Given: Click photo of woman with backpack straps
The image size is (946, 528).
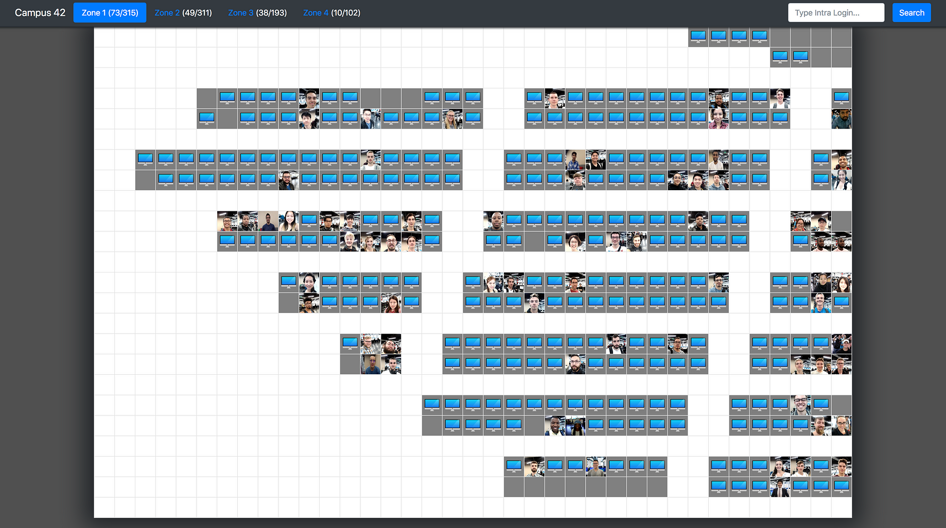Looking at the screenshot, I should point(842,180).
